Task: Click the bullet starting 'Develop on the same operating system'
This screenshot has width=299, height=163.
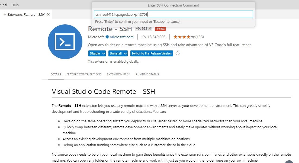Action: (163, 121)
